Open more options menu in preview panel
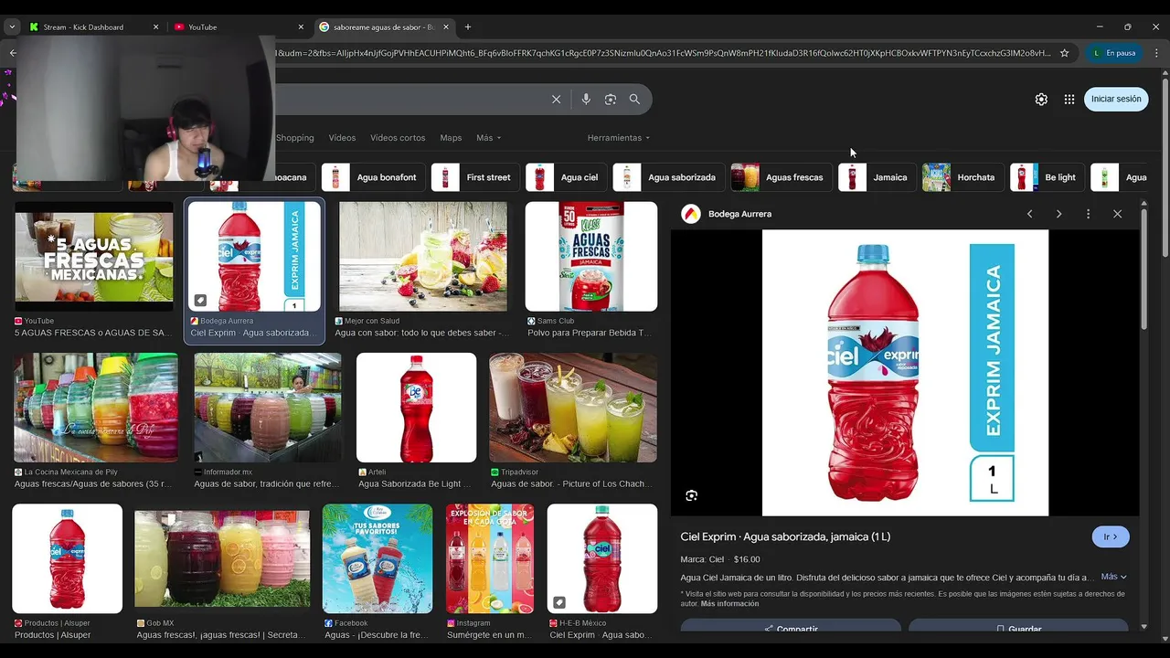The height and width of the screenshot is (658, 1170). pyautogui.click(x=1088, y=214)
